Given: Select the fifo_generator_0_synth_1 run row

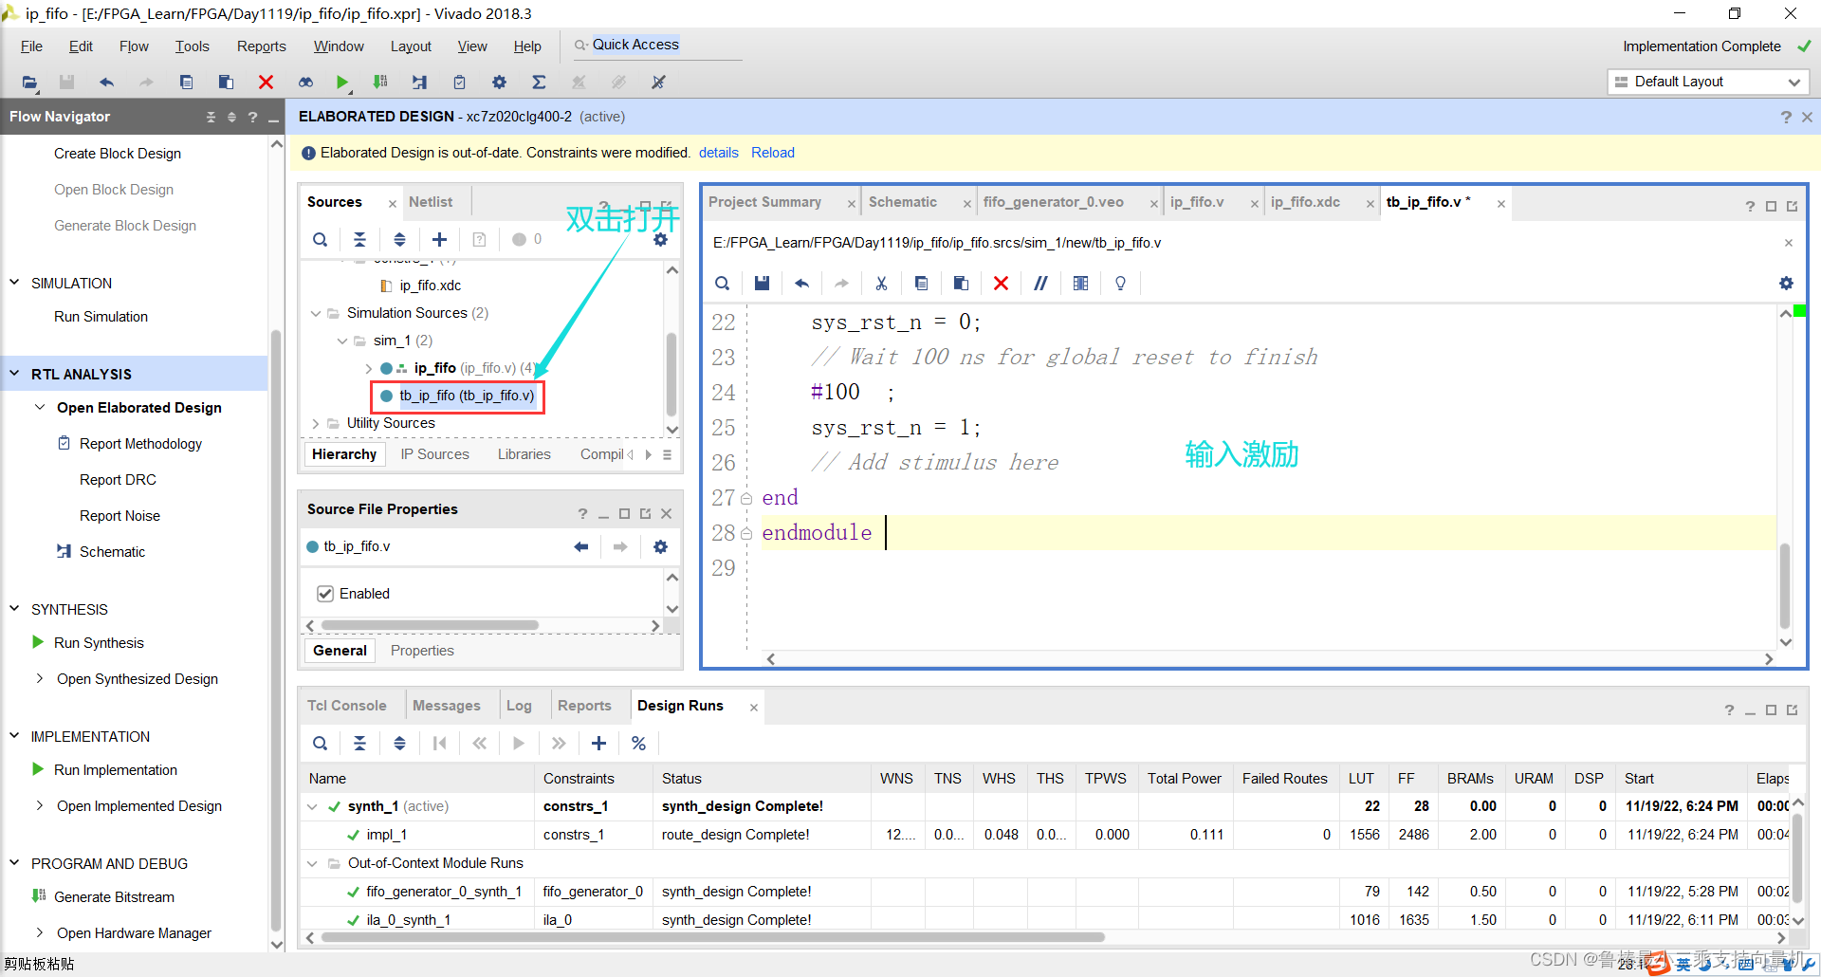Looking at the screenshot, I should (1043, 892).
